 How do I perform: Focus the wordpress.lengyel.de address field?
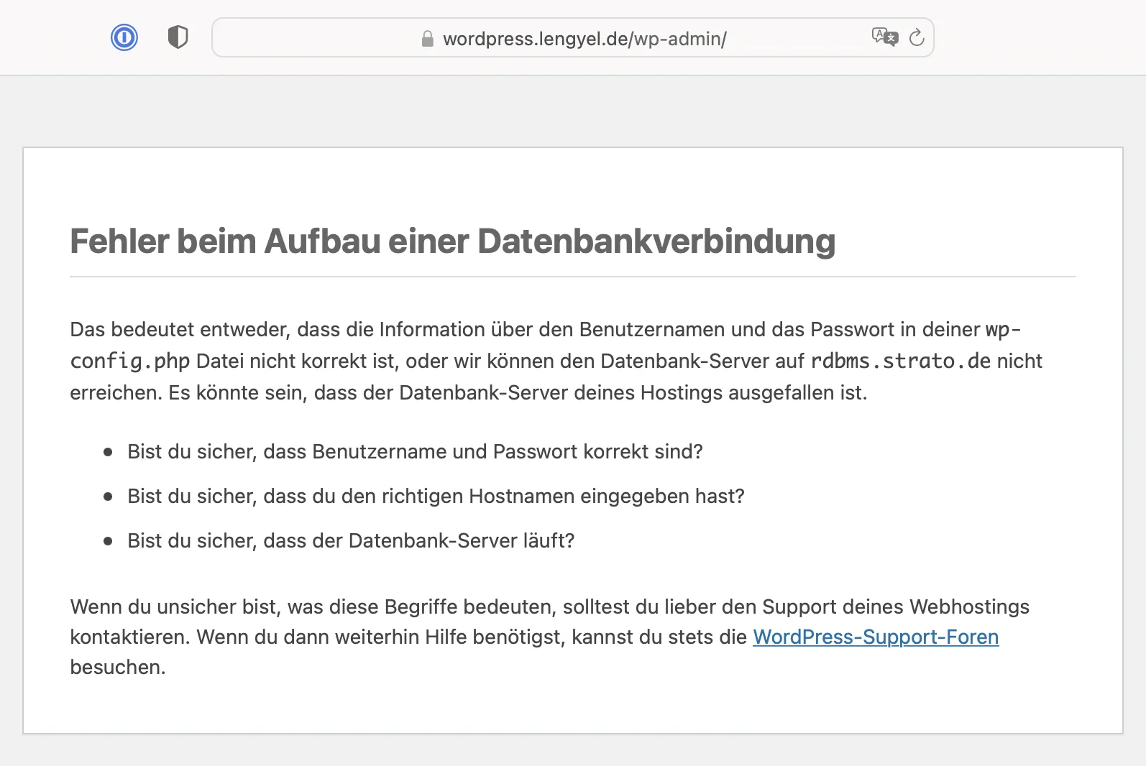[573, 37]
